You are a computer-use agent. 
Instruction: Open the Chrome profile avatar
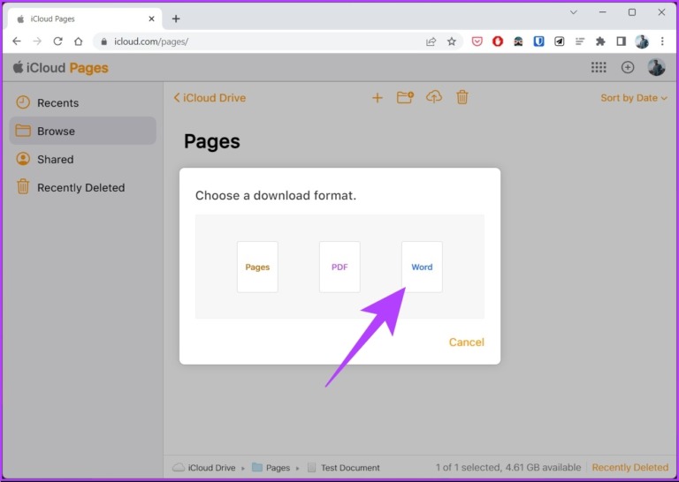642,41
